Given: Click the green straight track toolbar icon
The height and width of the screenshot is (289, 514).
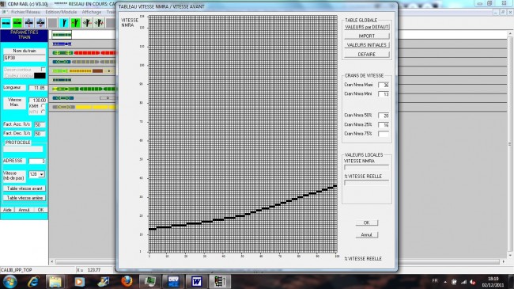Looking at the screenshot, I should (x=17, y=23).
